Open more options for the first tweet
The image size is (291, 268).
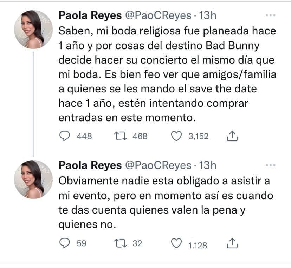pyautogui.click(x=270, y=15)
